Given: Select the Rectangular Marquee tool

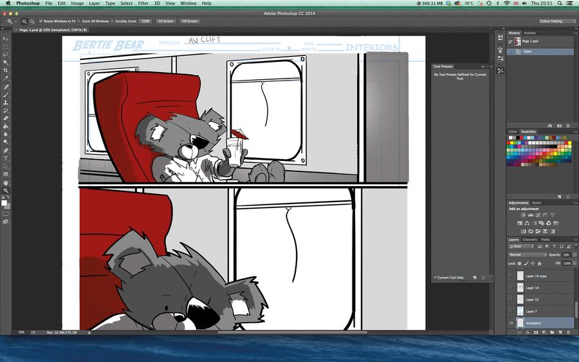Looking at the screenshot, I should [x=6, y=47].
